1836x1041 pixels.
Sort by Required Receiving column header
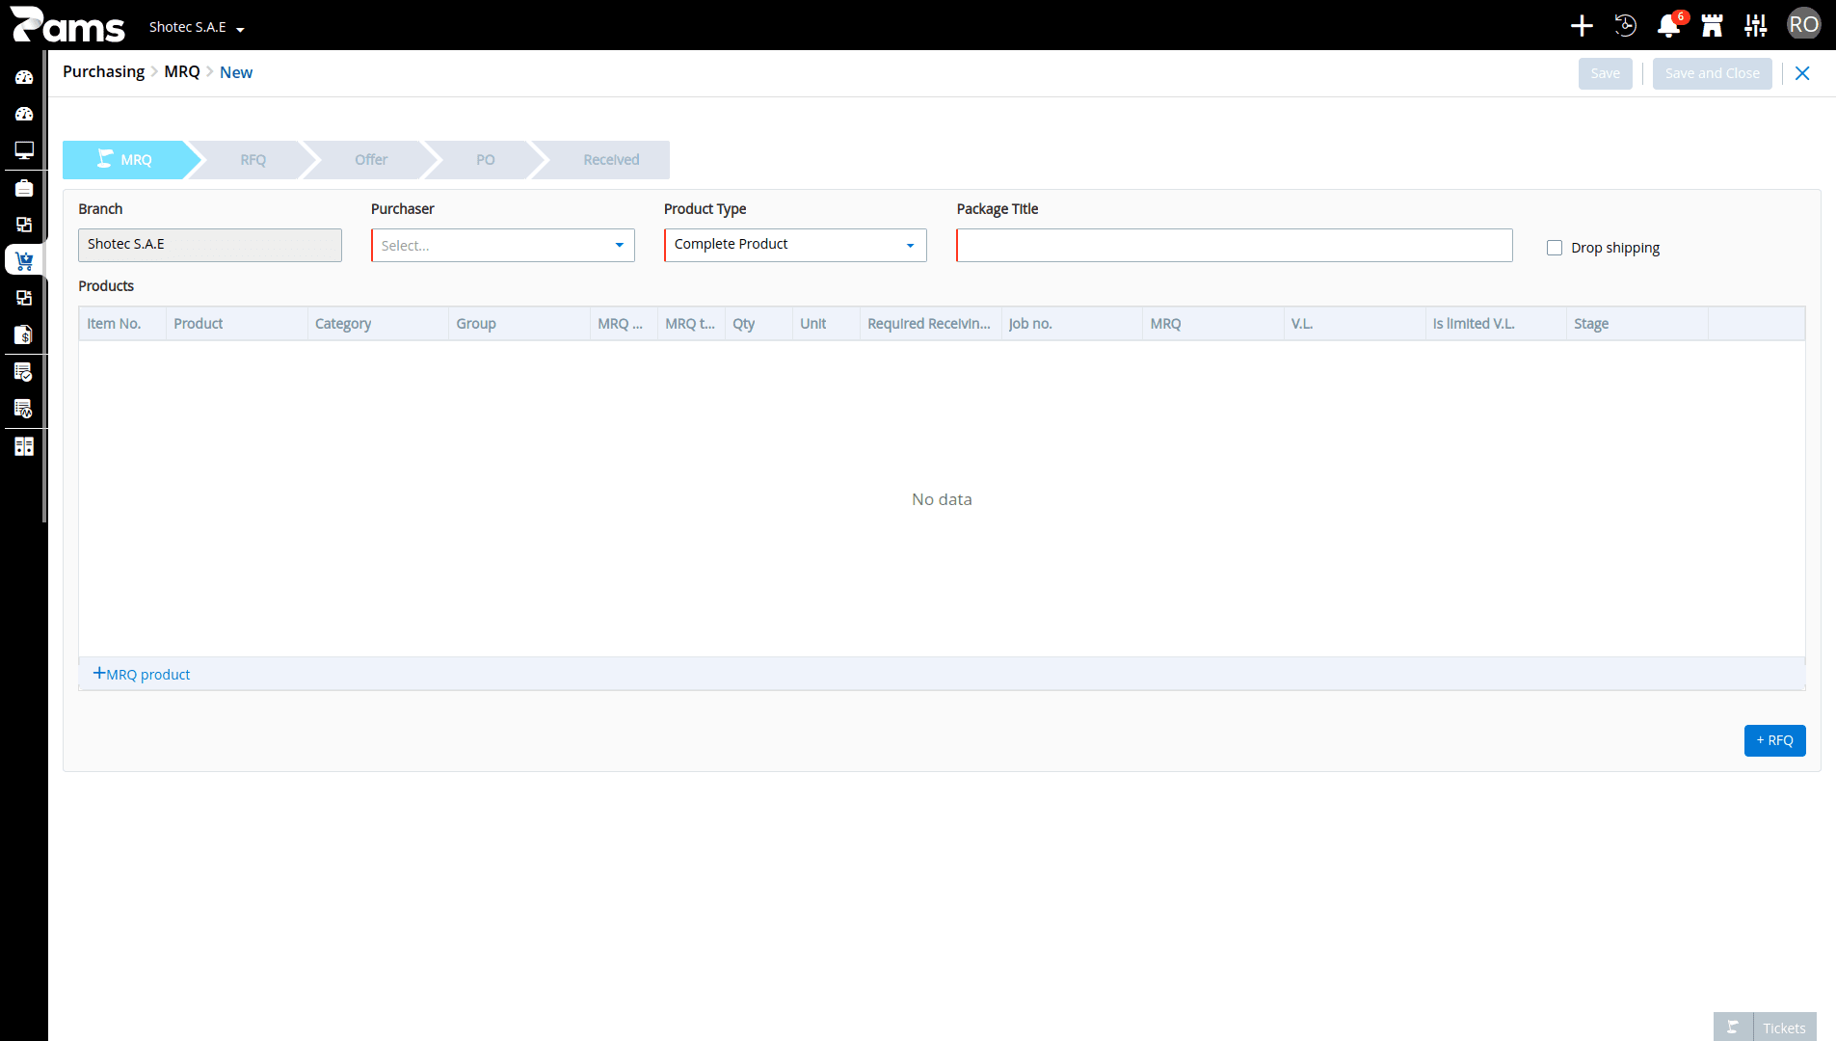(930, 324)
